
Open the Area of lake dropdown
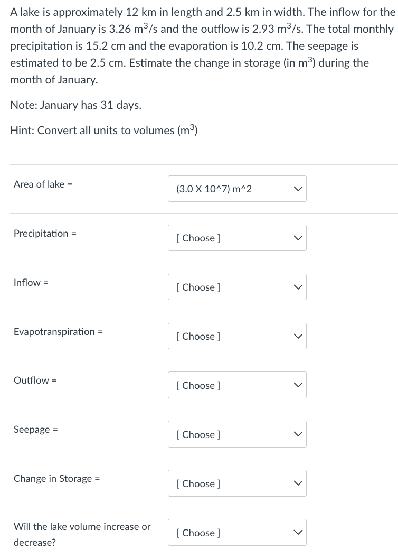pos(236,189)
